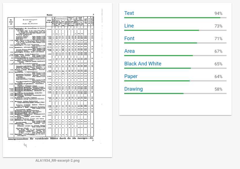Click the Drawing label

(133, 89)
